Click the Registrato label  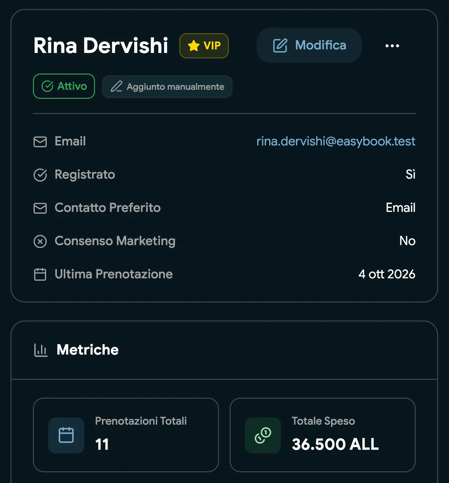pyautogui.click(x=85, y=175)
